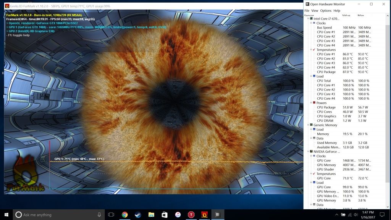Collapse the Clocks group under NVIDIA GeForce
Screen dimensions: 391x220
311,156
